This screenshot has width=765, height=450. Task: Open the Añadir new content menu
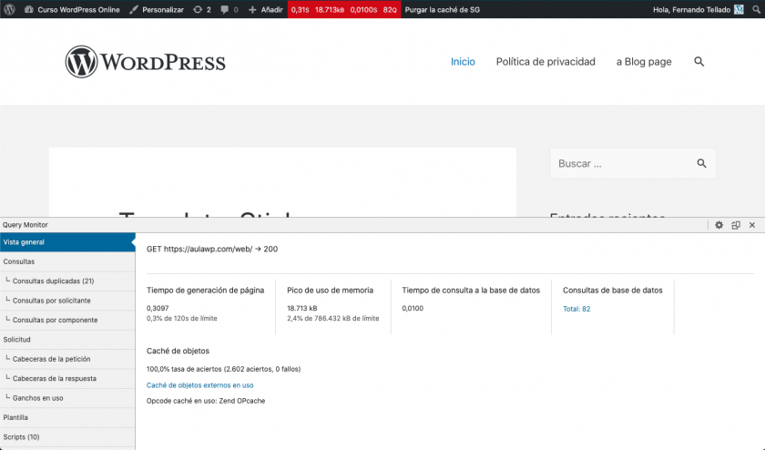pyautogui.click(x=265, y=9)
